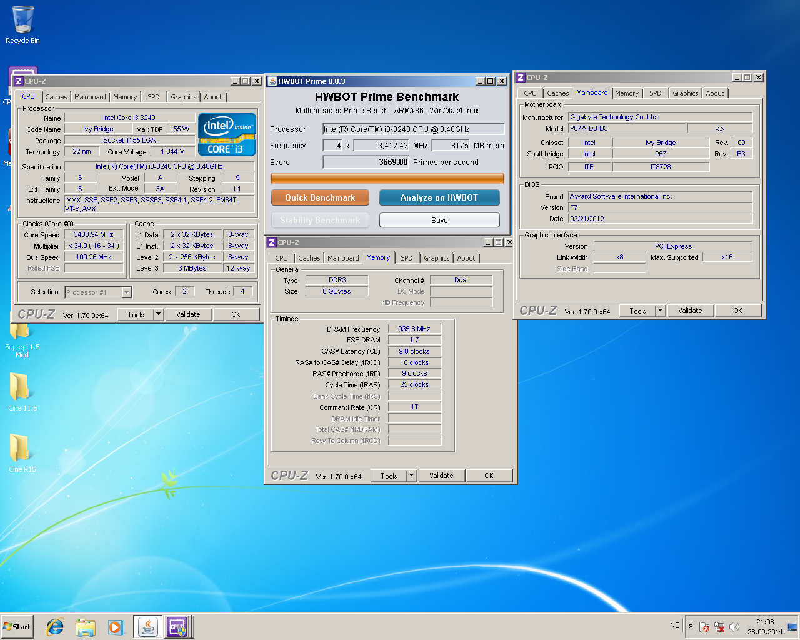Open the CPU tab in the CPU-Z Mainboard window

[531, 93]
